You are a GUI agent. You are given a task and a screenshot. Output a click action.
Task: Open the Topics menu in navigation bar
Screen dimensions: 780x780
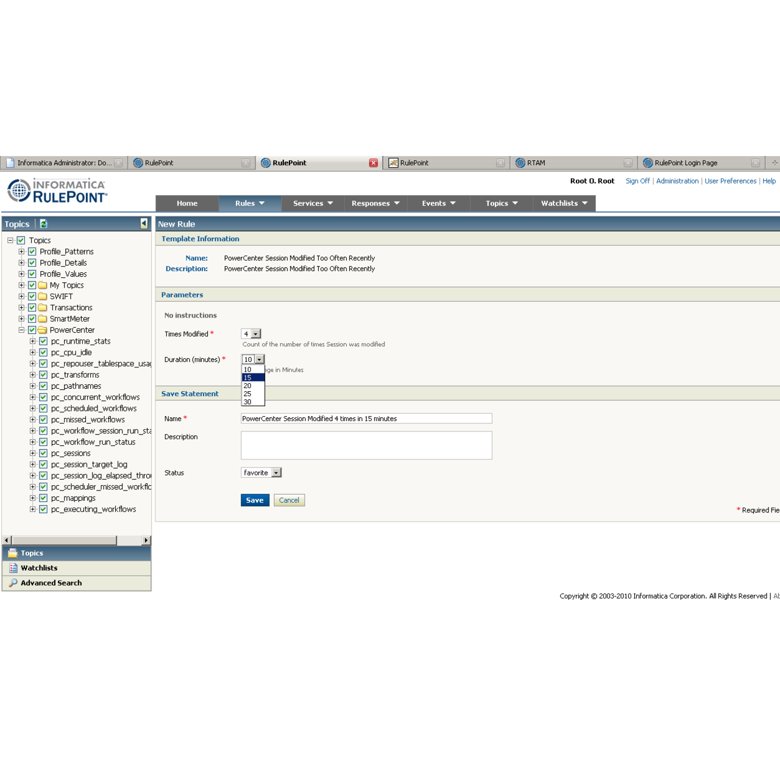click(x=502, y=204)
